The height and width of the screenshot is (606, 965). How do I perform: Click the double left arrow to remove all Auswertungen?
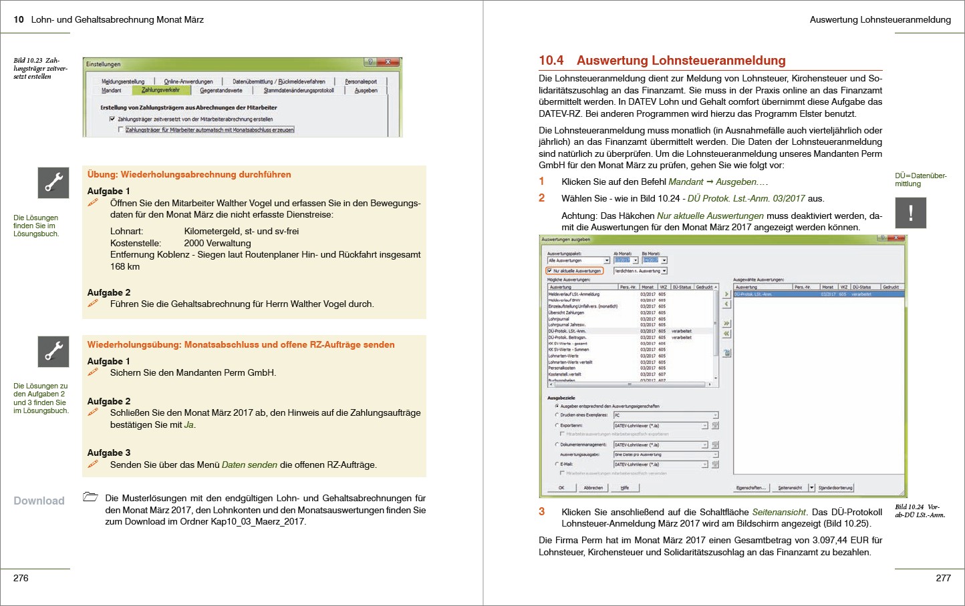pos(726,334)
